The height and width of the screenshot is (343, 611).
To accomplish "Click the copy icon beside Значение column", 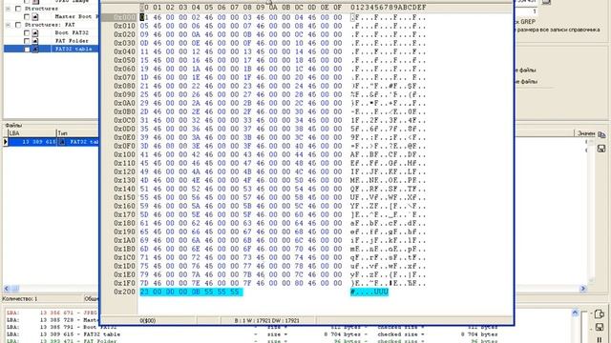I will [x=601, y=135].
